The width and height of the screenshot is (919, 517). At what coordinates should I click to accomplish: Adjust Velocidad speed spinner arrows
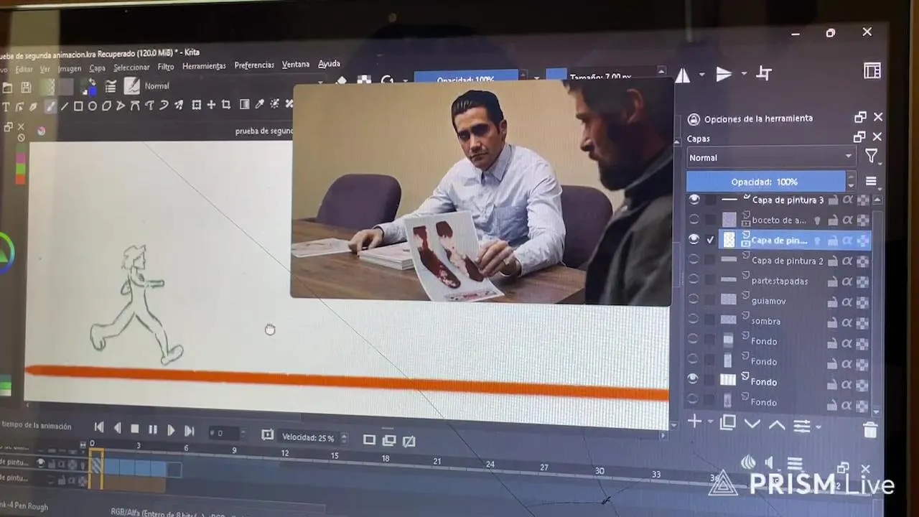pos(344,437)
